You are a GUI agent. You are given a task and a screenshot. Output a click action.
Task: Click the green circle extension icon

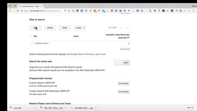click(x=155, y=11)
